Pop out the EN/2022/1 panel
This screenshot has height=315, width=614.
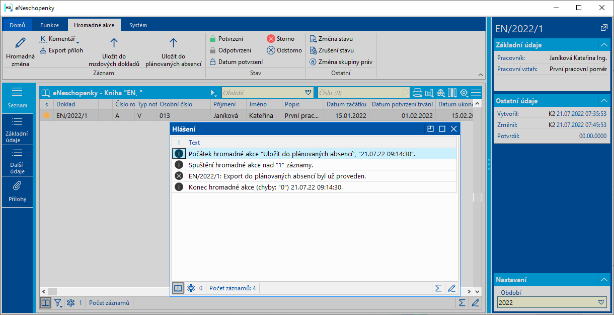point(604,28)
